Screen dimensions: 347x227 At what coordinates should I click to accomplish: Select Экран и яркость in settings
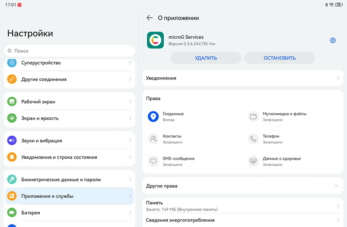tap(69, 118)
